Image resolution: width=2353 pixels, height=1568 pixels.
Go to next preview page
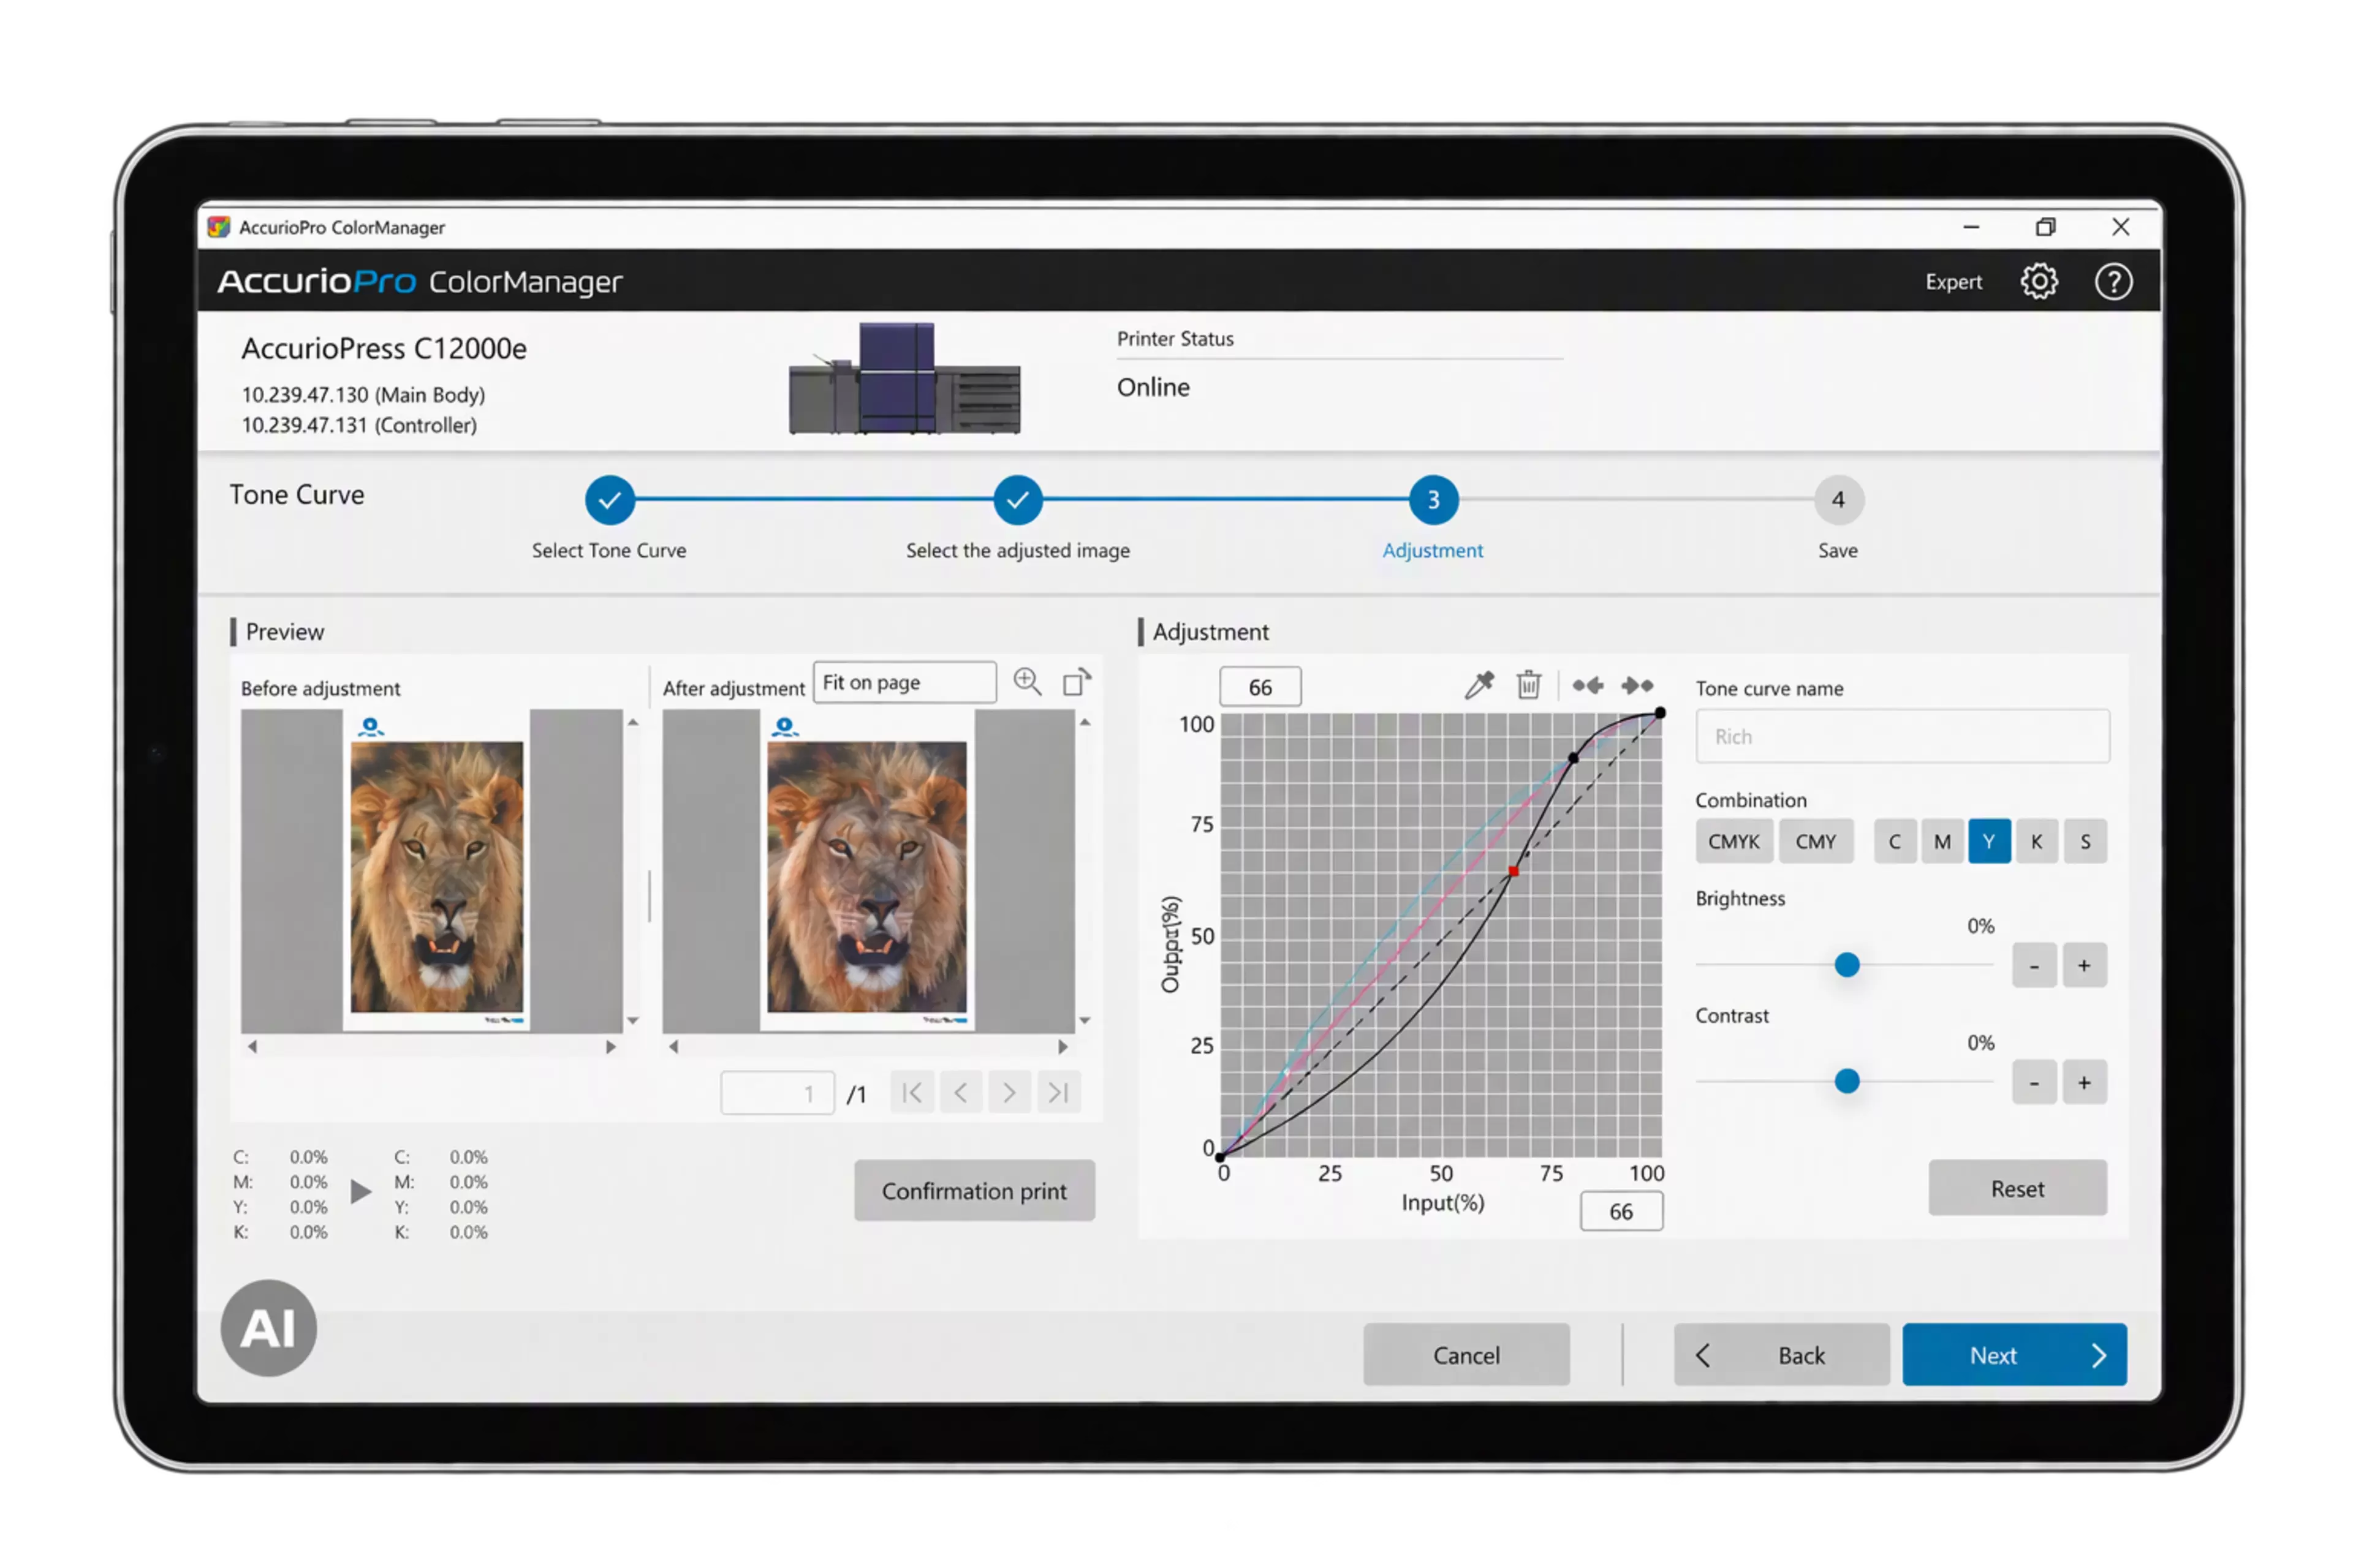pos(1009,1092)
